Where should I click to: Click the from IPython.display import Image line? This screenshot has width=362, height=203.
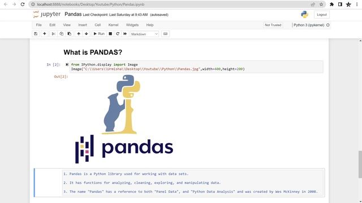pyautogui.click(x=104, y=65)
